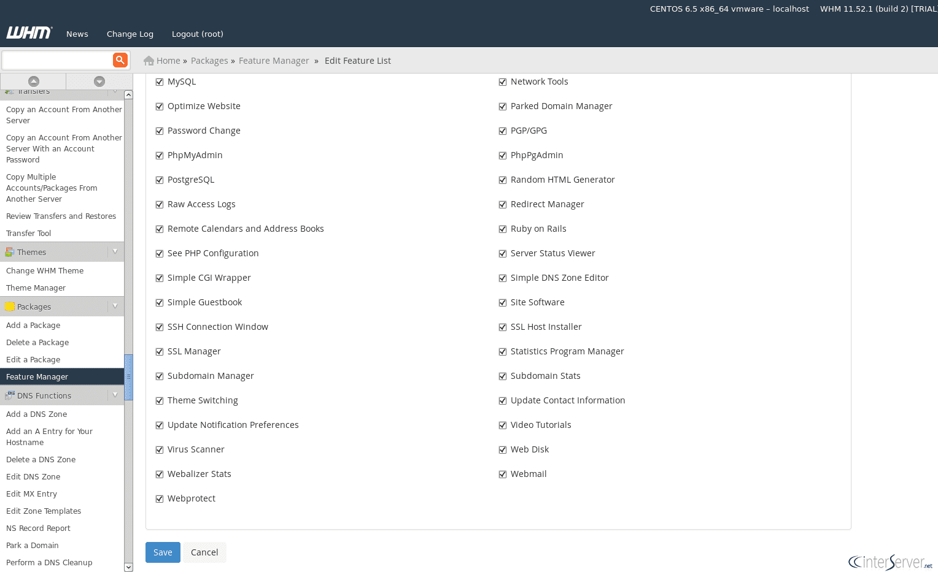Click the orange search magnifier icon
This screenshot has width=938, height=572.
pyautogui.click(x=120, y=60)
